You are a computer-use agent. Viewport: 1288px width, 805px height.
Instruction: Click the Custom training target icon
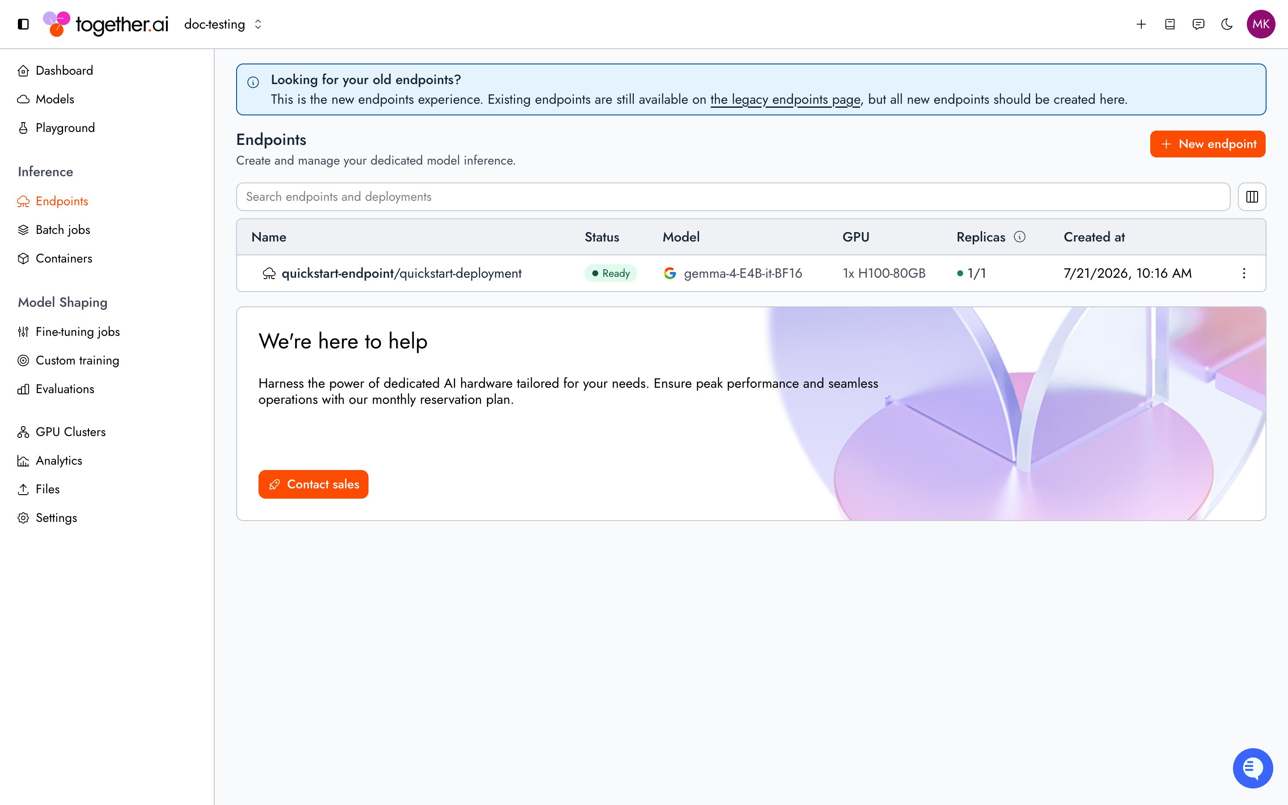click(x=23, y=361)
